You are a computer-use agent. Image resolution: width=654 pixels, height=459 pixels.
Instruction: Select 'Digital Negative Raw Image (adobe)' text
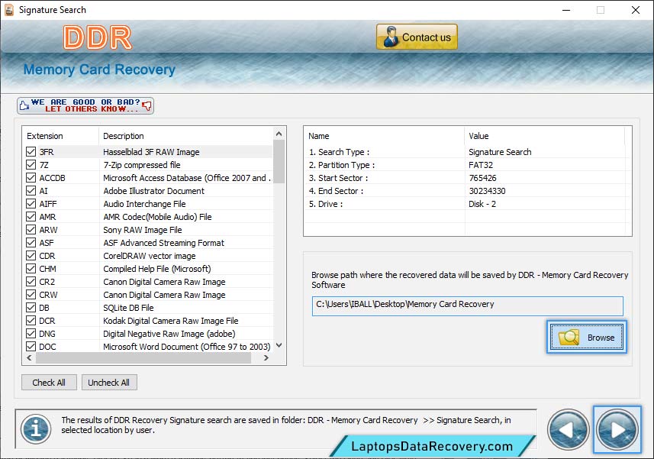pos(169,334)
